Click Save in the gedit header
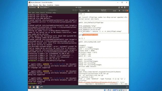 click(114, 11)
